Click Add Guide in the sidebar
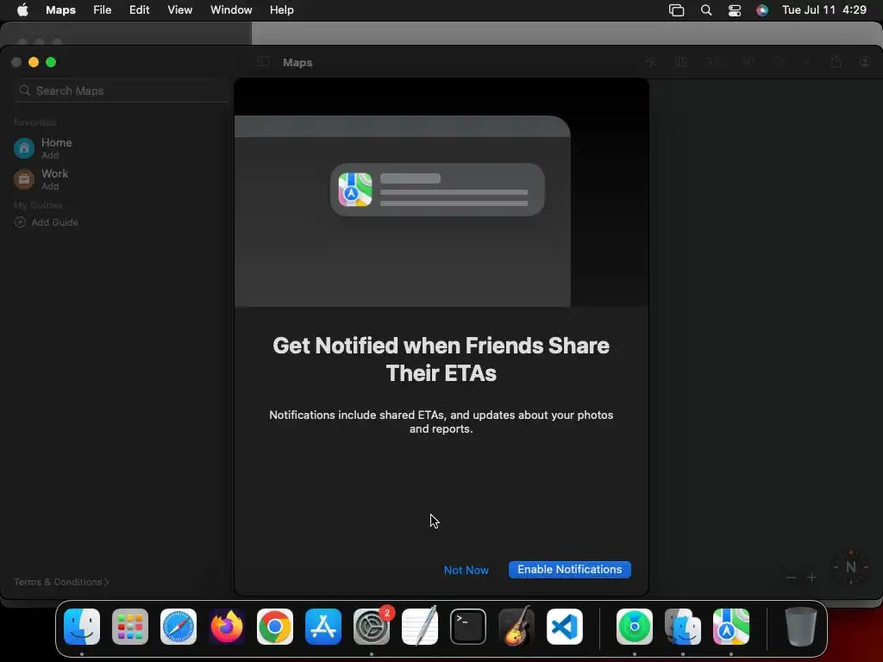 tap(47, 222)
